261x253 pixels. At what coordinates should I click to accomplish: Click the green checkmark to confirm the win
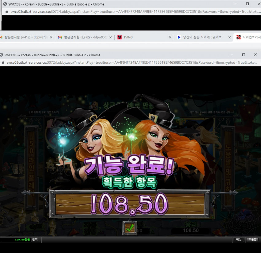click(130, 228)
